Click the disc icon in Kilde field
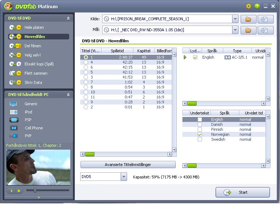This screenshot has width=280, height=204. click(106, 19)
